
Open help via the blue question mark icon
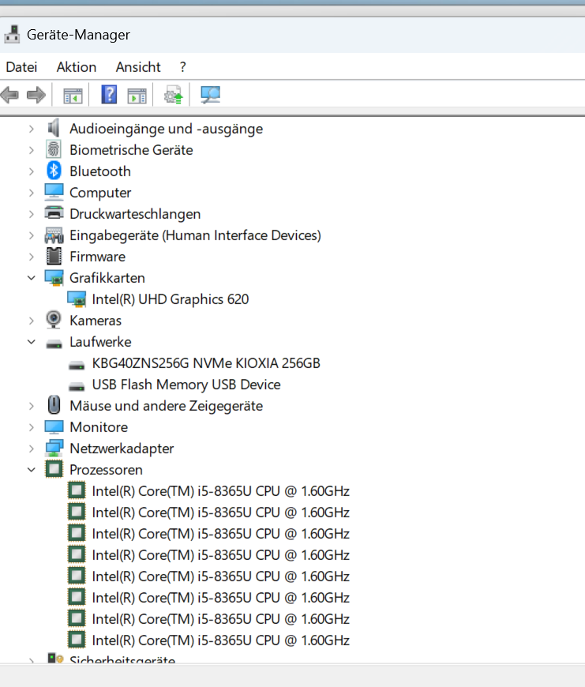[x=109, y=94]
